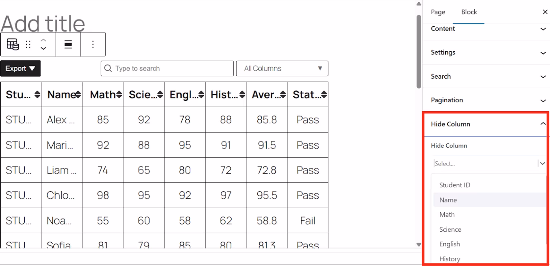Move the table block up

tap(43, 40)
